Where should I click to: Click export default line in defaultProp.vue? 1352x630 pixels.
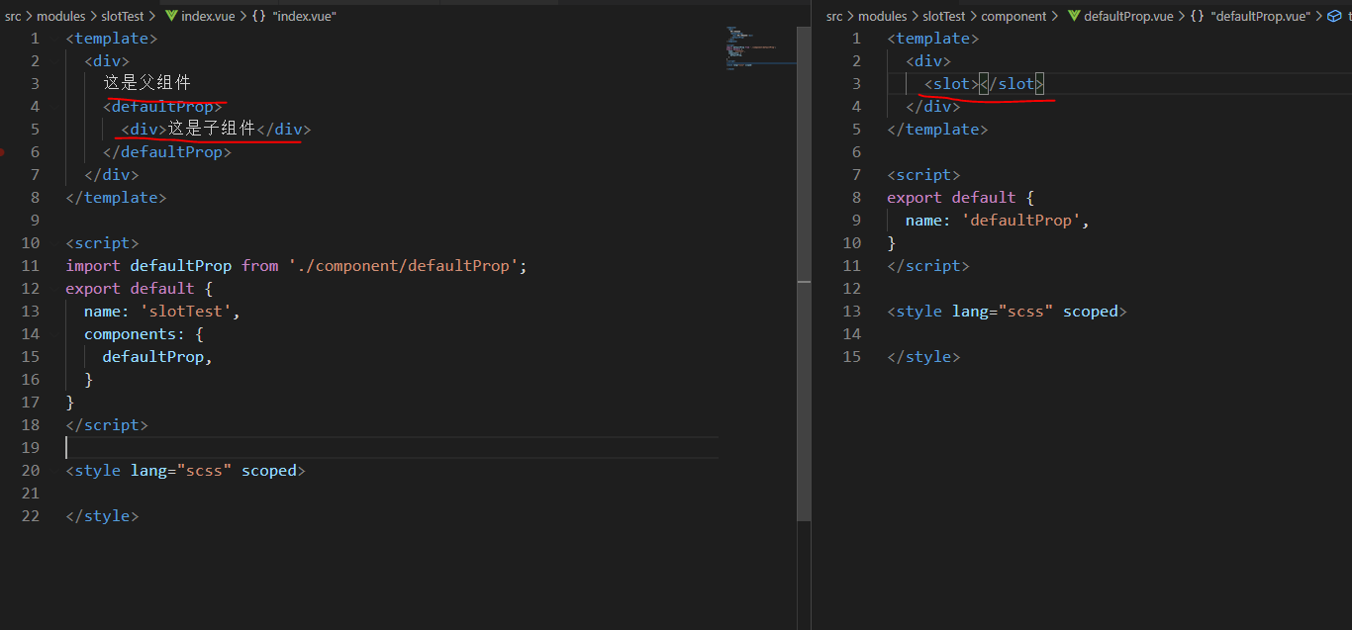(960, 197)
